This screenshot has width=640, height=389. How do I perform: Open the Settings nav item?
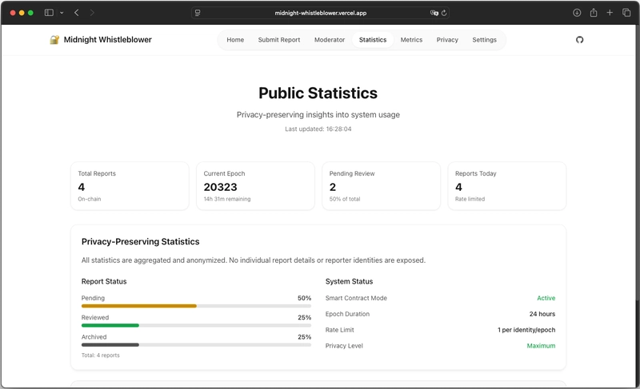tap(484, 39)
